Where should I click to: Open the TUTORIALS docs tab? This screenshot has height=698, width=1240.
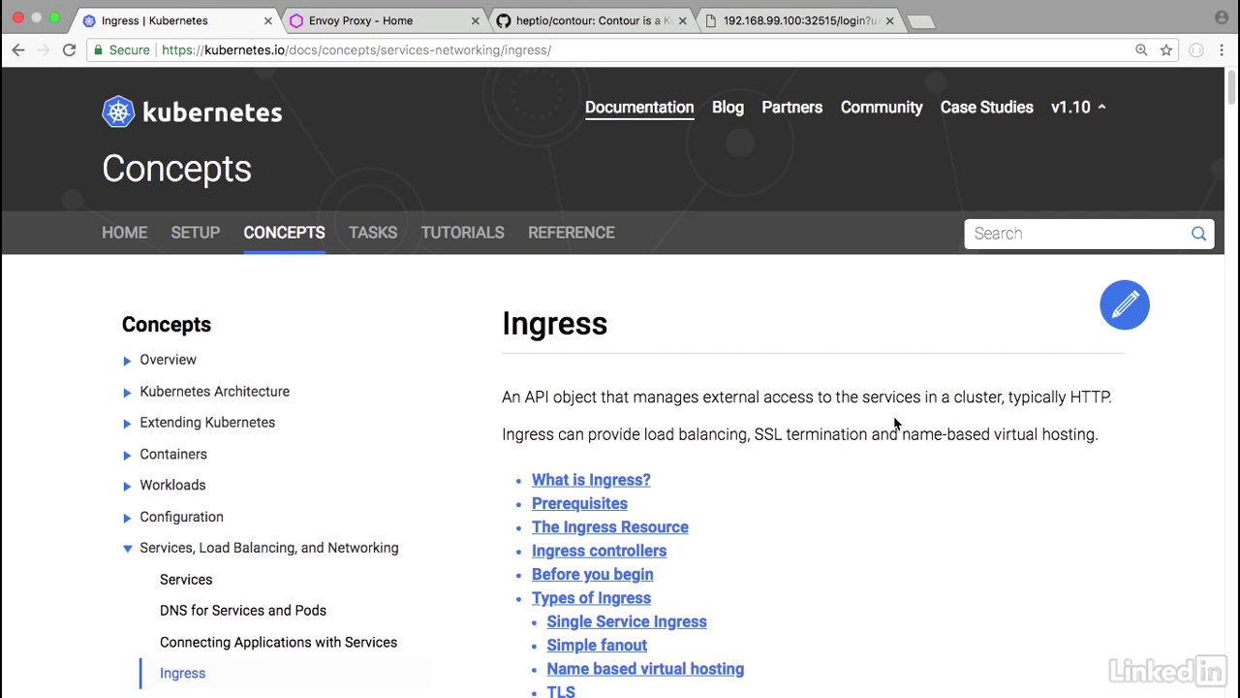(x=462, y=233)
